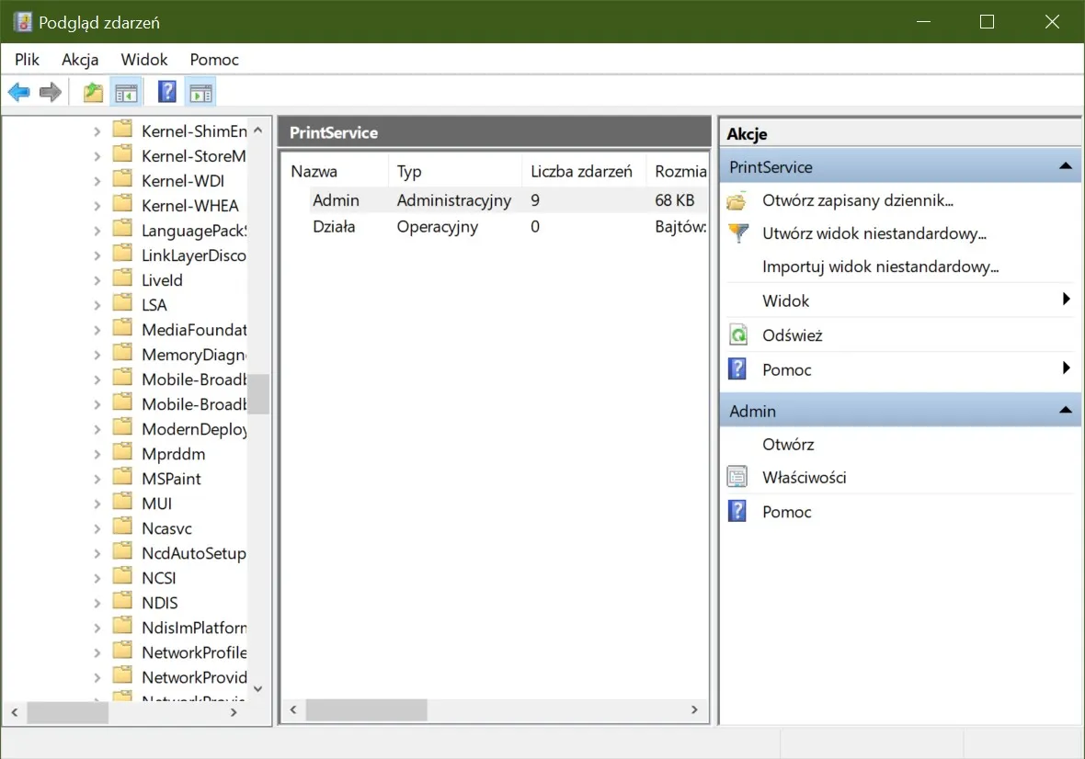Image resolution: width=1085 pixels, height=759 pixels.
Task: Click the funnel icon for Utwórz widok niestandardowy
Action: coord(738,233)
